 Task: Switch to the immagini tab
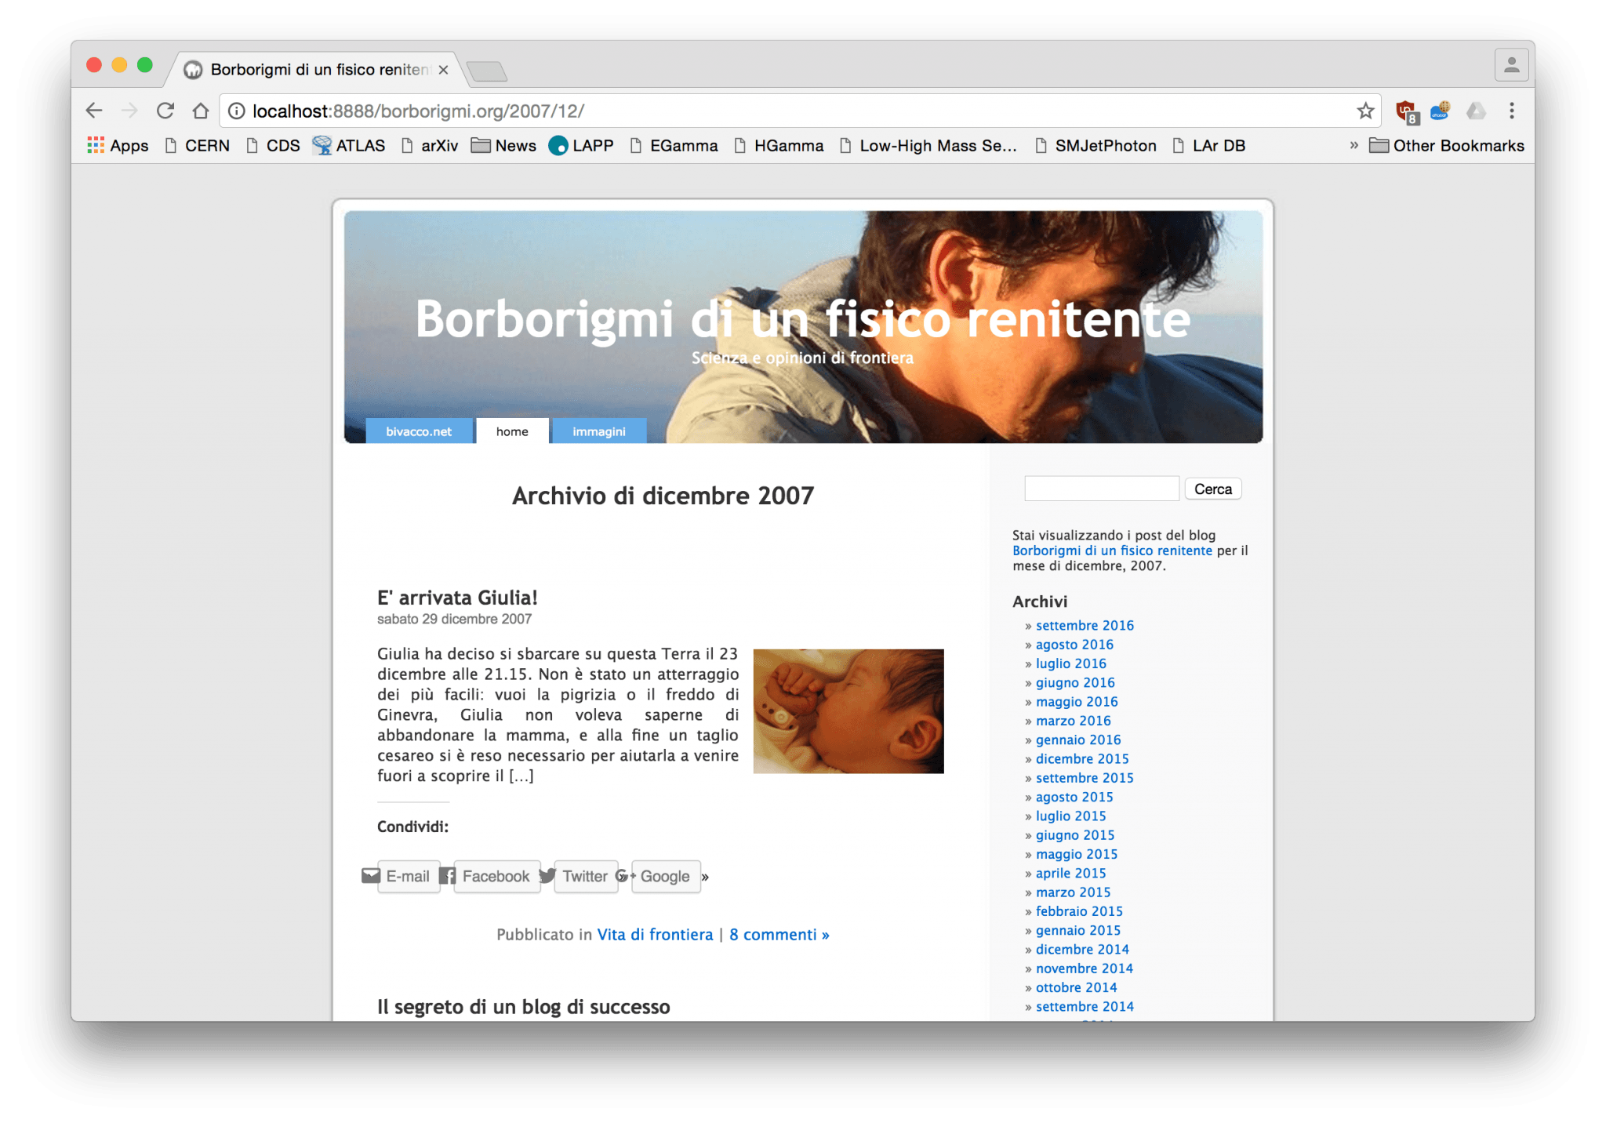pyautogui.click(x=598, y=431)
